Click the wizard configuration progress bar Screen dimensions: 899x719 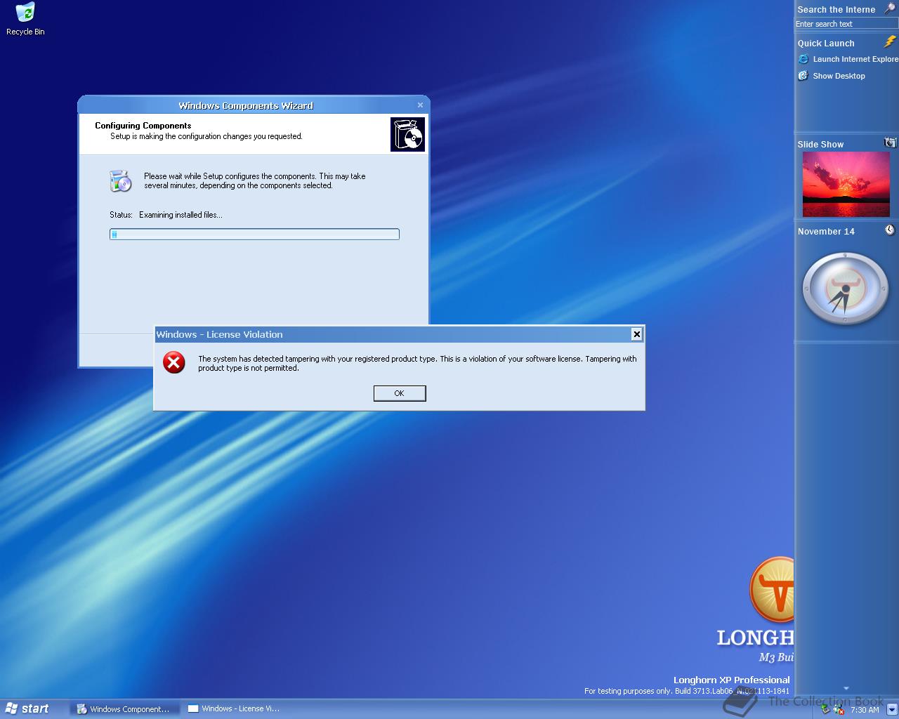pos(254,235)
